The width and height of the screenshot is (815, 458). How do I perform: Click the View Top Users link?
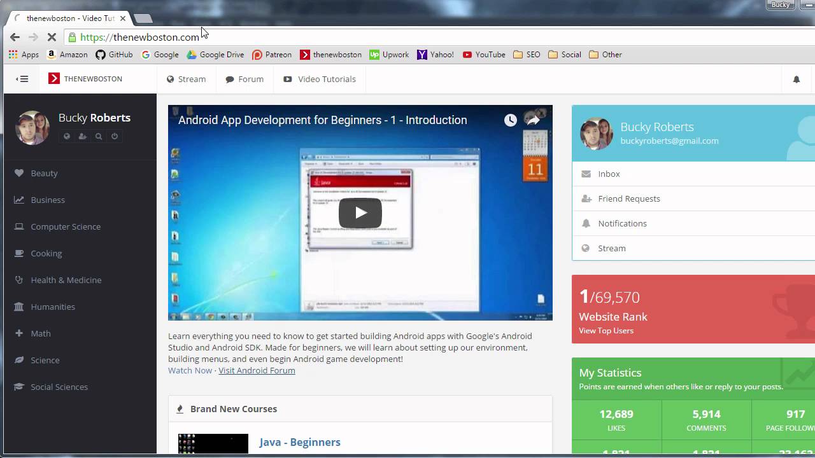tap(606, 331)
